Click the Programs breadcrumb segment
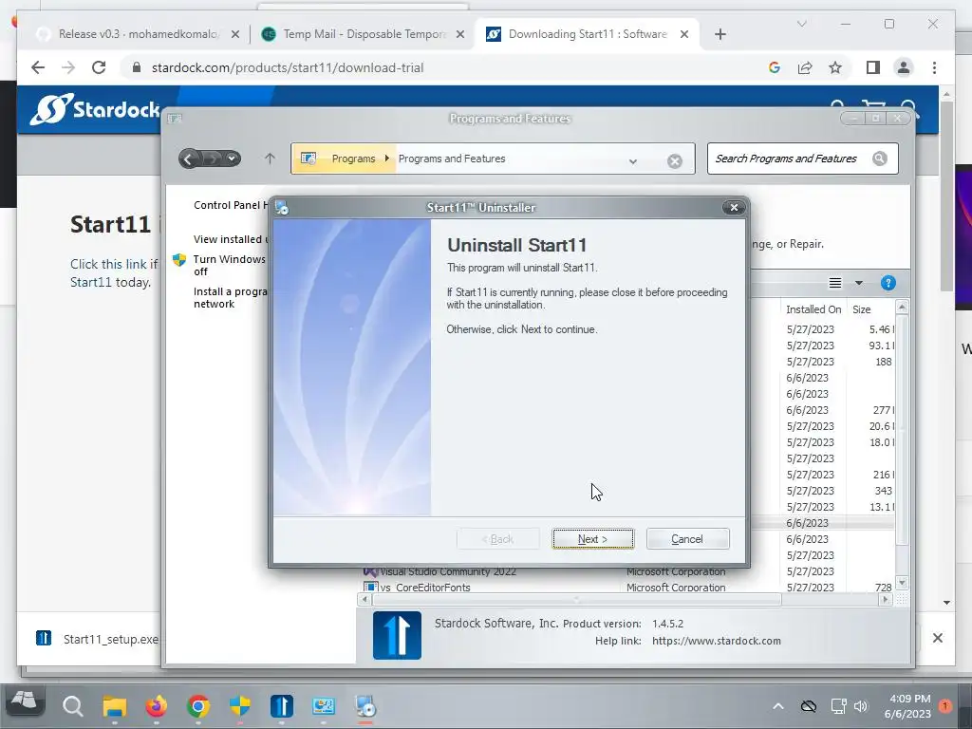 click(x=353, y=159)
